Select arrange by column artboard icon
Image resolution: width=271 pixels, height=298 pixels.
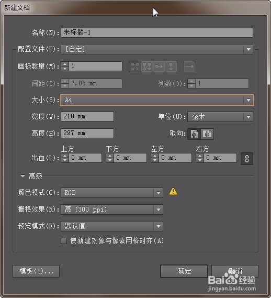pos(171,67)
